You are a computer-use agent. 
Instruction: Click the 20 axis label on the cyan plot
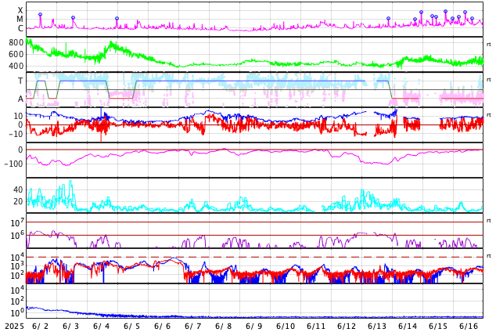[x=18, y=201]
